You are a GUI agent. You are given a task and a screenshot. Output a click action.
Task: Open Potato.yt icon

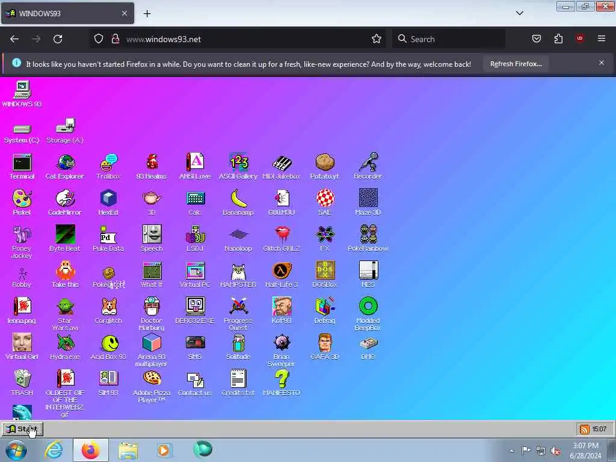click(x=324, y=167)
